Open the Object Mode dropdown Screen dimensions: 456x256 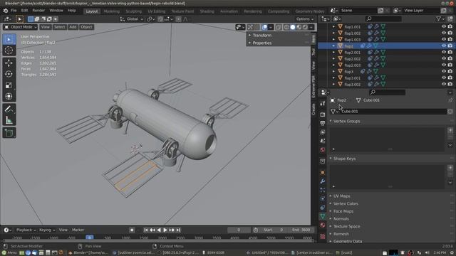coord(21,27)
